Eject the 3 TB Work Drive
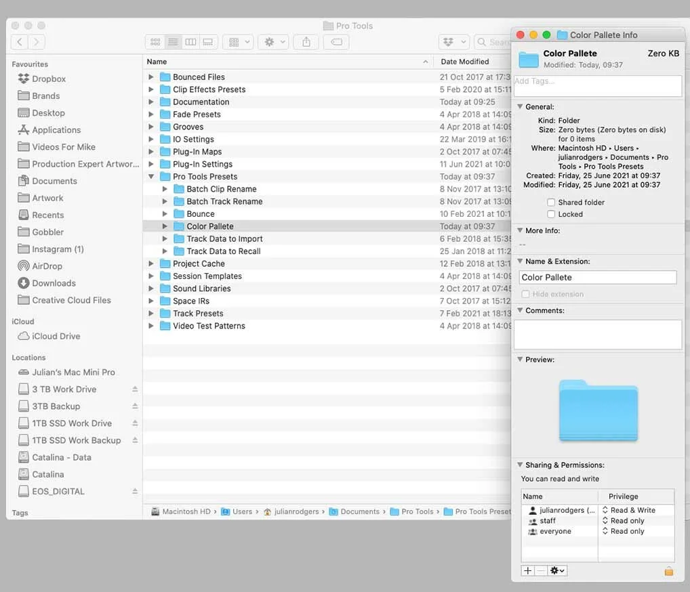Image resolution: width=690 pixels, height=592 pixels. point(135,389)
